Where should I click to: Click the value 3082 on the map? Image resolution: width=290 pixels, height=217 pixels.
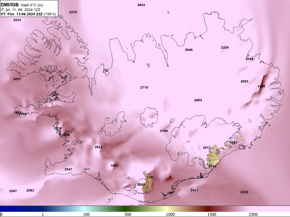(141, 185)
